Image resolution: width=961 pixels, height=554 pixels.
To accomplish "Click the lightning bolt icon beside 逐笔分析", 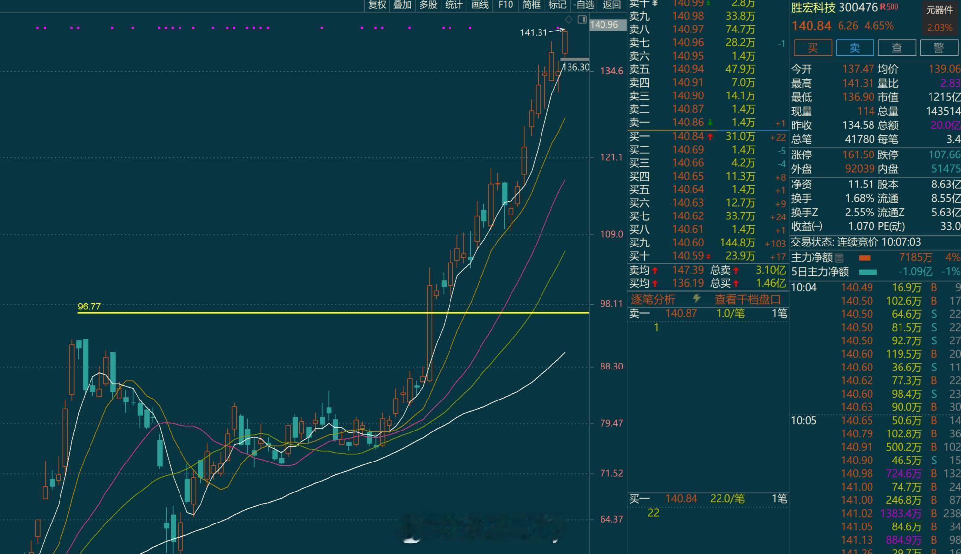I will [x=696, y=299].
